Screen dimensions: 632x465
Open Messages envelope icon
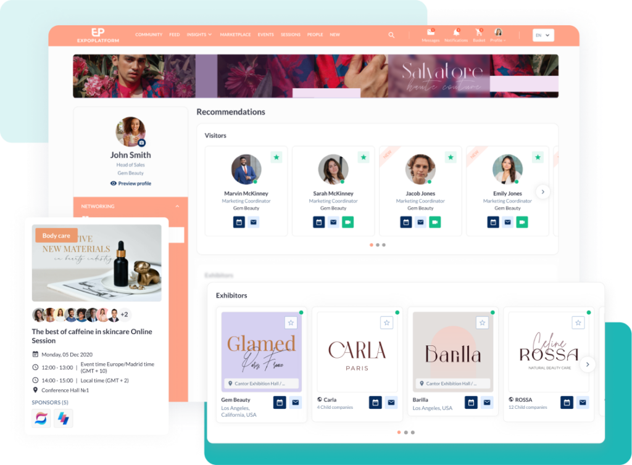point(430,32)
